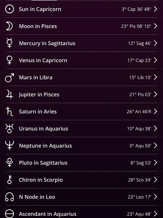The height and width of the screenshot is (218, 163).
Task: Select the Saturn glyph icon
Action: tap(9, 111)
